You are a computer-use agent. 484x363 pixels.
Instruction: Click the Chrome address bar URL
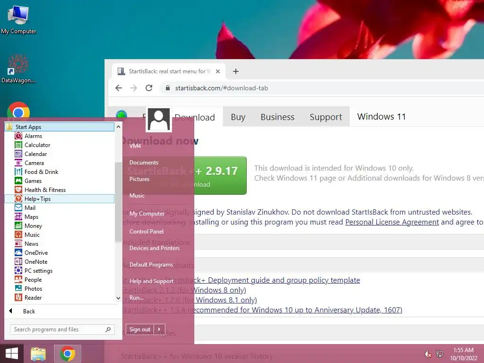coord(222,88)
